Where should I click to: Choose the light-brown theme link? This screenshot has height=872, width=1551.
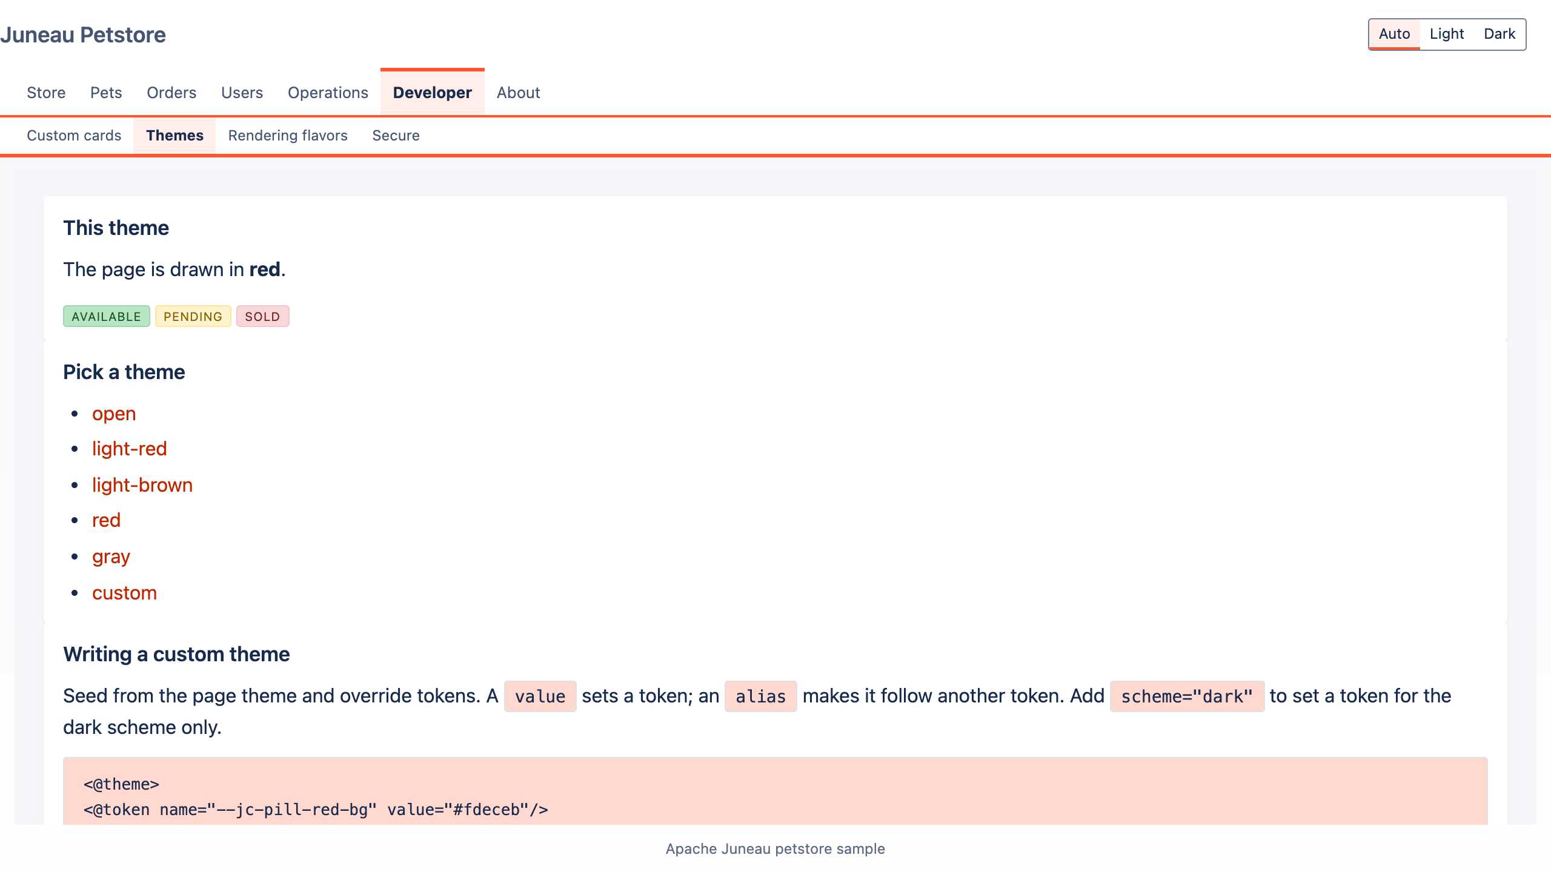click(x=142, y=485)
